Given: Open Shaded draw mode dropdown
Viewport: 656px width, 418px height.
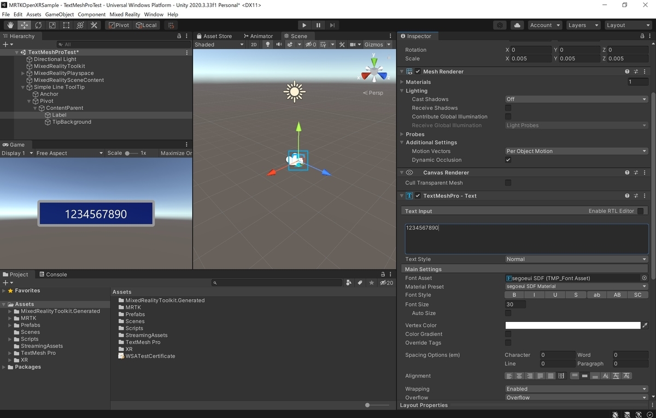Looking at the screenshot, I should pyautogui.click(x=219, y=45).
